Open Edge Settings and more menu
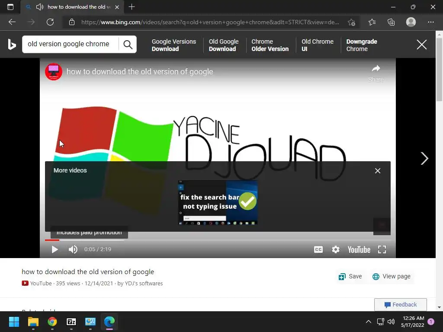 point(430,22)
